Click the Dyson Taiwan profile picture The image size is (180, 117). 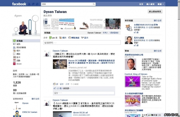[x=26, y=25]
